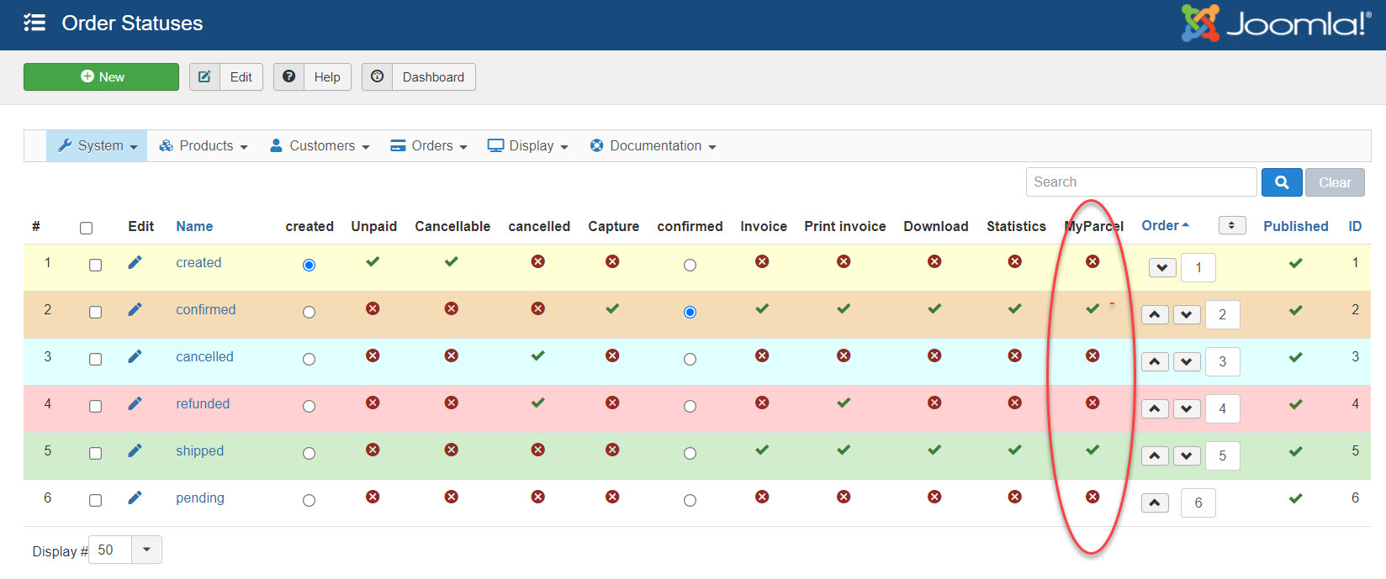
Task: Open the Orders menu
Action: 429,146
